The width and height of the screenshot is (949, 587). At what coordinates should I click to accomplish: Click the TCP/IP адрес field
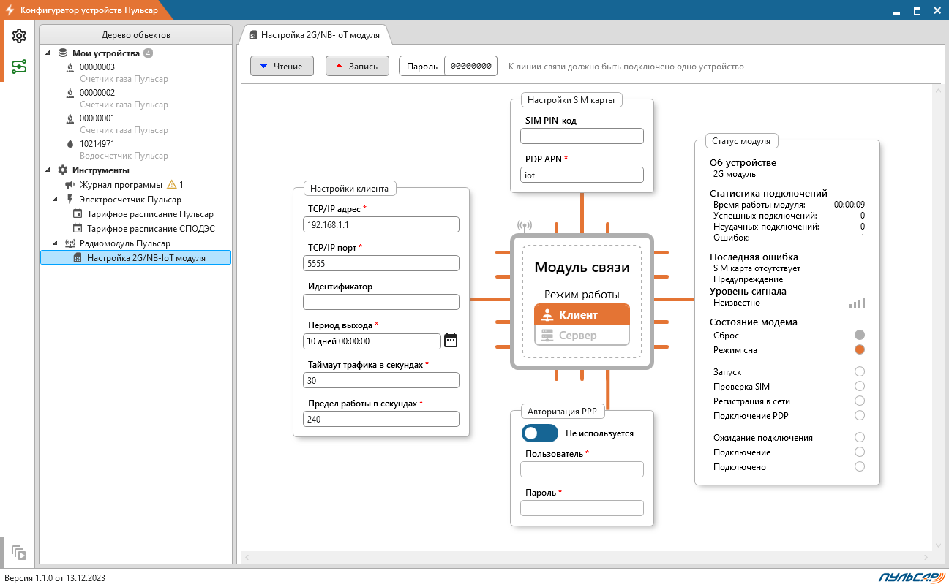coord(380,224)
